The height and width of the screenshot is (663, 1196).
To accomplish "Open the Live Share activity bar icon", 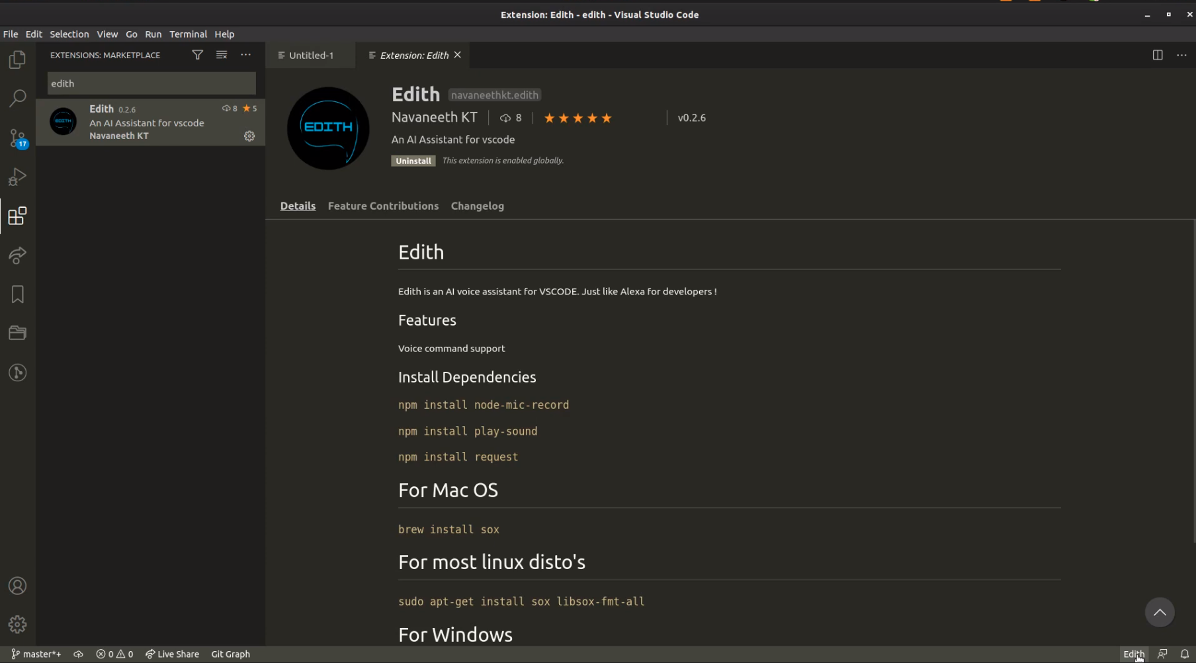I will click(x=18, y=255).
